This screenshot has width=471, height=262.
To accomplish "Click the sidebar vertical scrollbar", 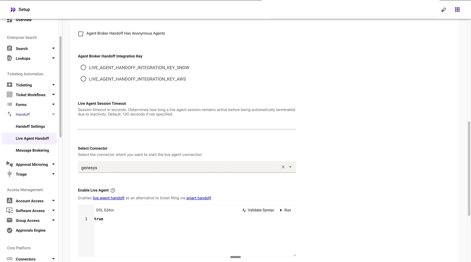I will [60, 87].
